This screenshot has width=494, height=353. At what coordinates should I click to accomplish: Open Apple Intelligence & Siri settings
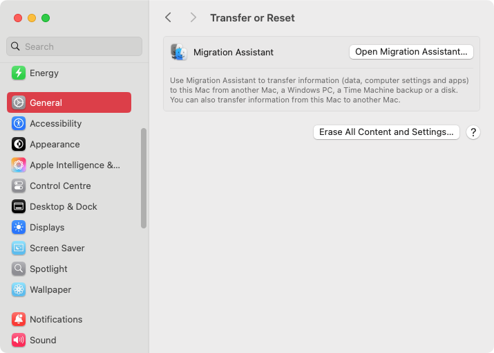69,165
